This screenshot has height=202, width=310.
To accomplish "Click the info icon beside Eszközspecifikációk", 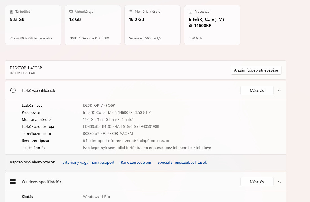I will tap(13, 90).
